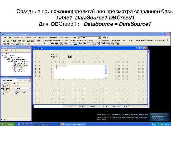Click the DBGrid scrollbar down arrow

[106, 78]
